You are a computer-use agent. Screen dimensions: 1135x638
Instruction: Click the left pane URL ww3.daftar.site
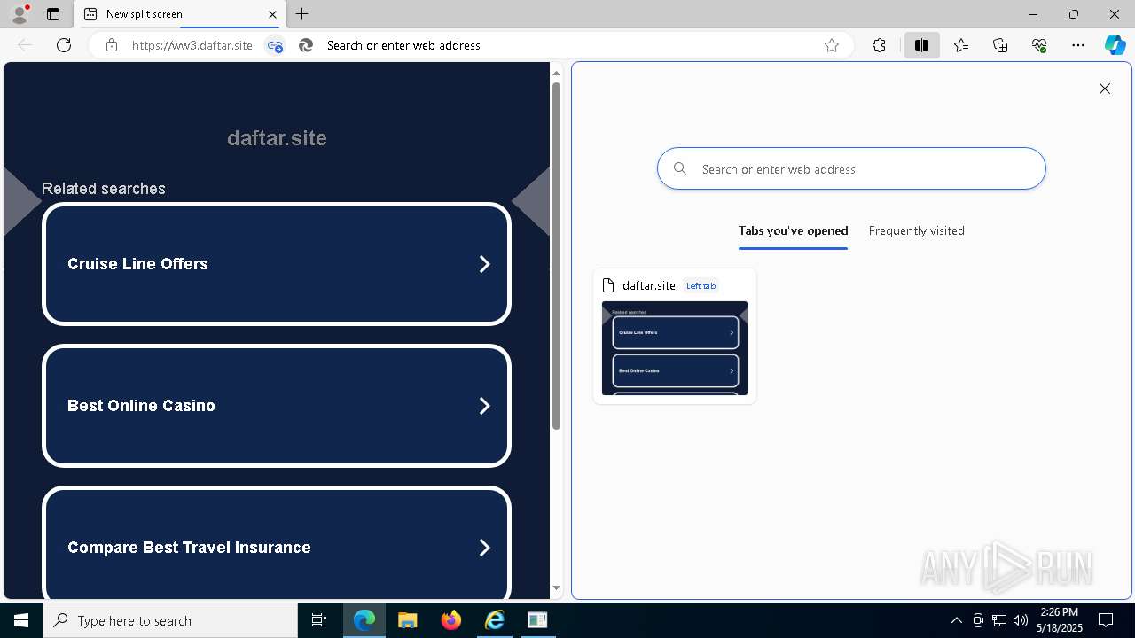click(x=192, y=45)
